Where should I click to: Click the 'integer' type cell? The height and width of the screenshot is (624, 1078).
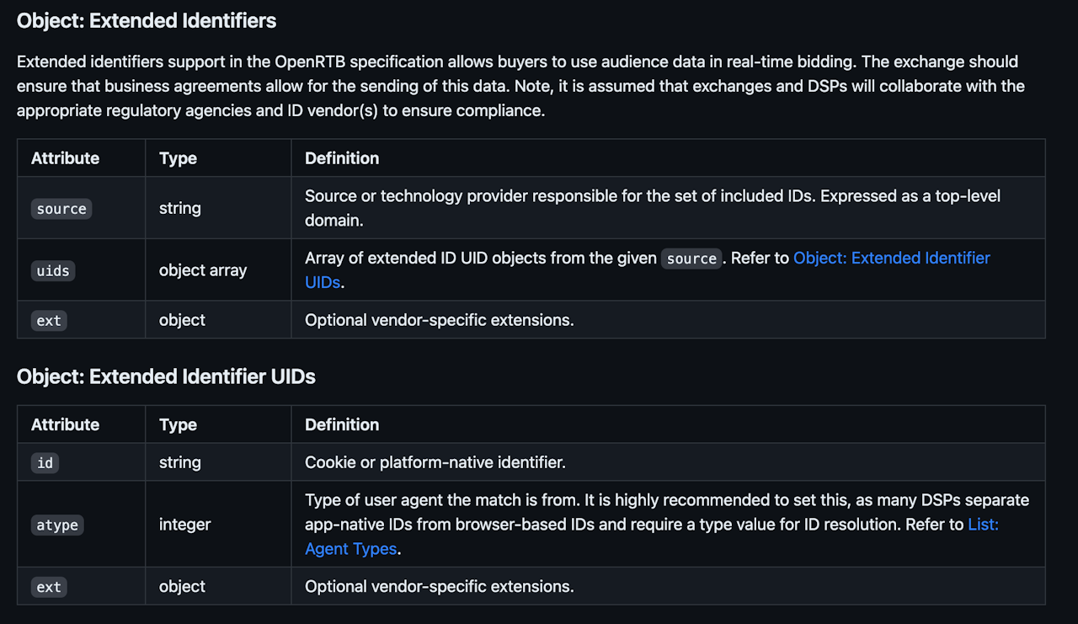(x=184, y=525)
